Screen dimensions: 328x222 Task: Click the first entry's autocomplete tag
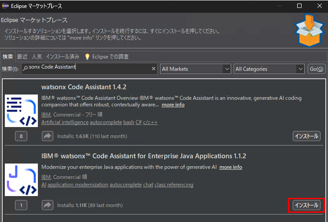click(106, 122)
